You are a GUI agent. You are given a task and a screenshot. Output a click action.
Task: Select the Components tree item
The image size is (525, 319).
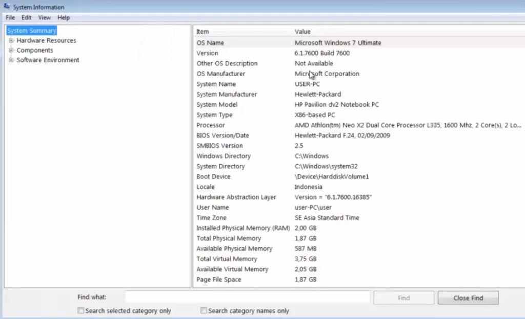click(35, 50)
